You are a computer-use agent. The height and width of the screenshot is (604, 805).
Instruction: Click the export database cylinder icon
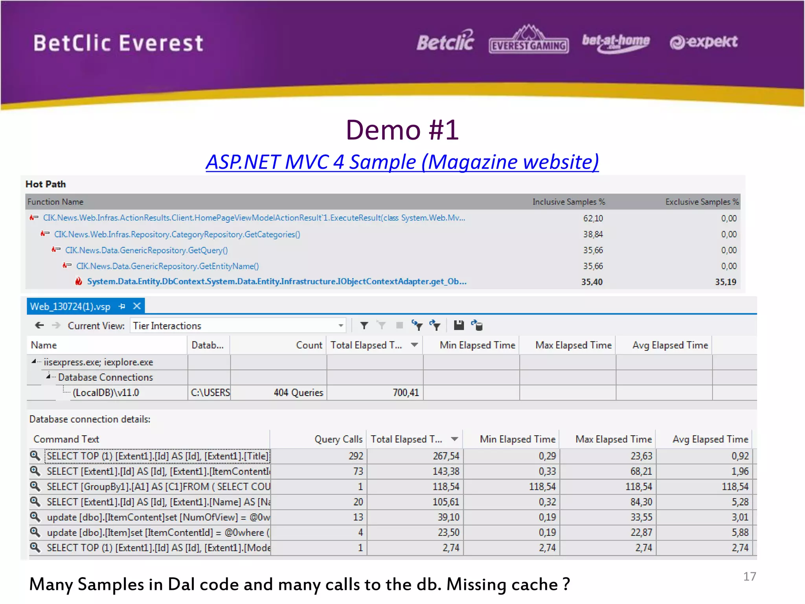[477, 325]
